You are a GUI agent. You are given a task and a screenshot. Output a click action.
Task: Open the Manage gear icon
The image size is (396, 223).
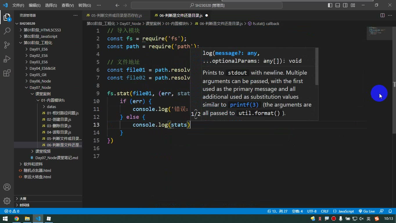pyautogui.click(x=7, y=201)
